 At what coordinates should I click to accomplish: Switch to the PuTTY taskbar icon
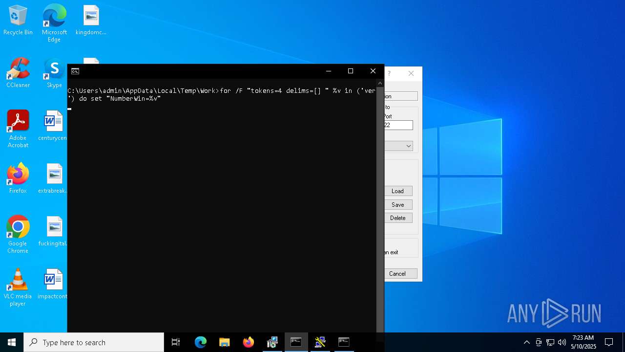click(x=320, y=342)
